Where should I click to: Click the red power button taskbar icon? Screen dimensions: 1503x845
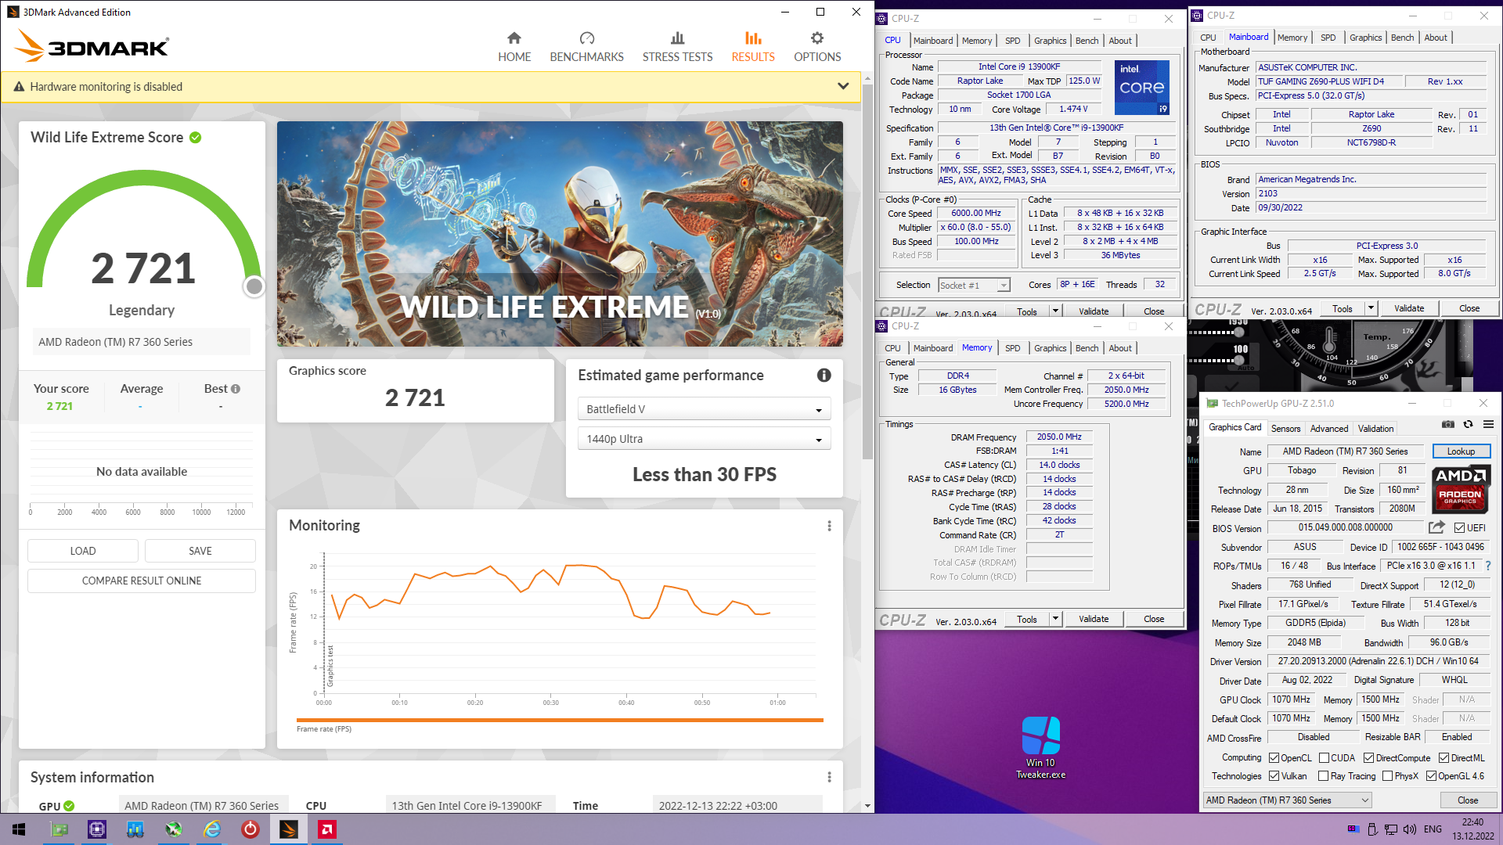pyautogui.click(x=250, y=829)
